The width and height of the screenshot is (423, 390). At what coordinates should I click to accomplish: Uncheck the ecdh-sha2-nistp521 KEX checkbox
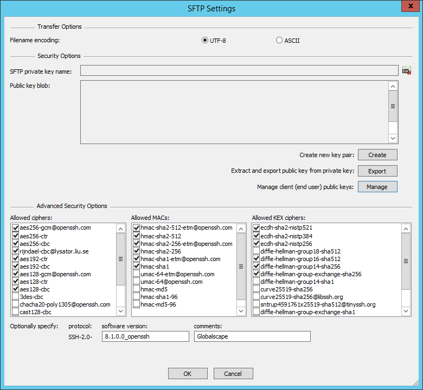coord(257,228)
